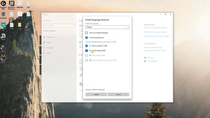Select the thumbnail image file in the top desktop row
The image size is (210, 118).
pos(20,4)
